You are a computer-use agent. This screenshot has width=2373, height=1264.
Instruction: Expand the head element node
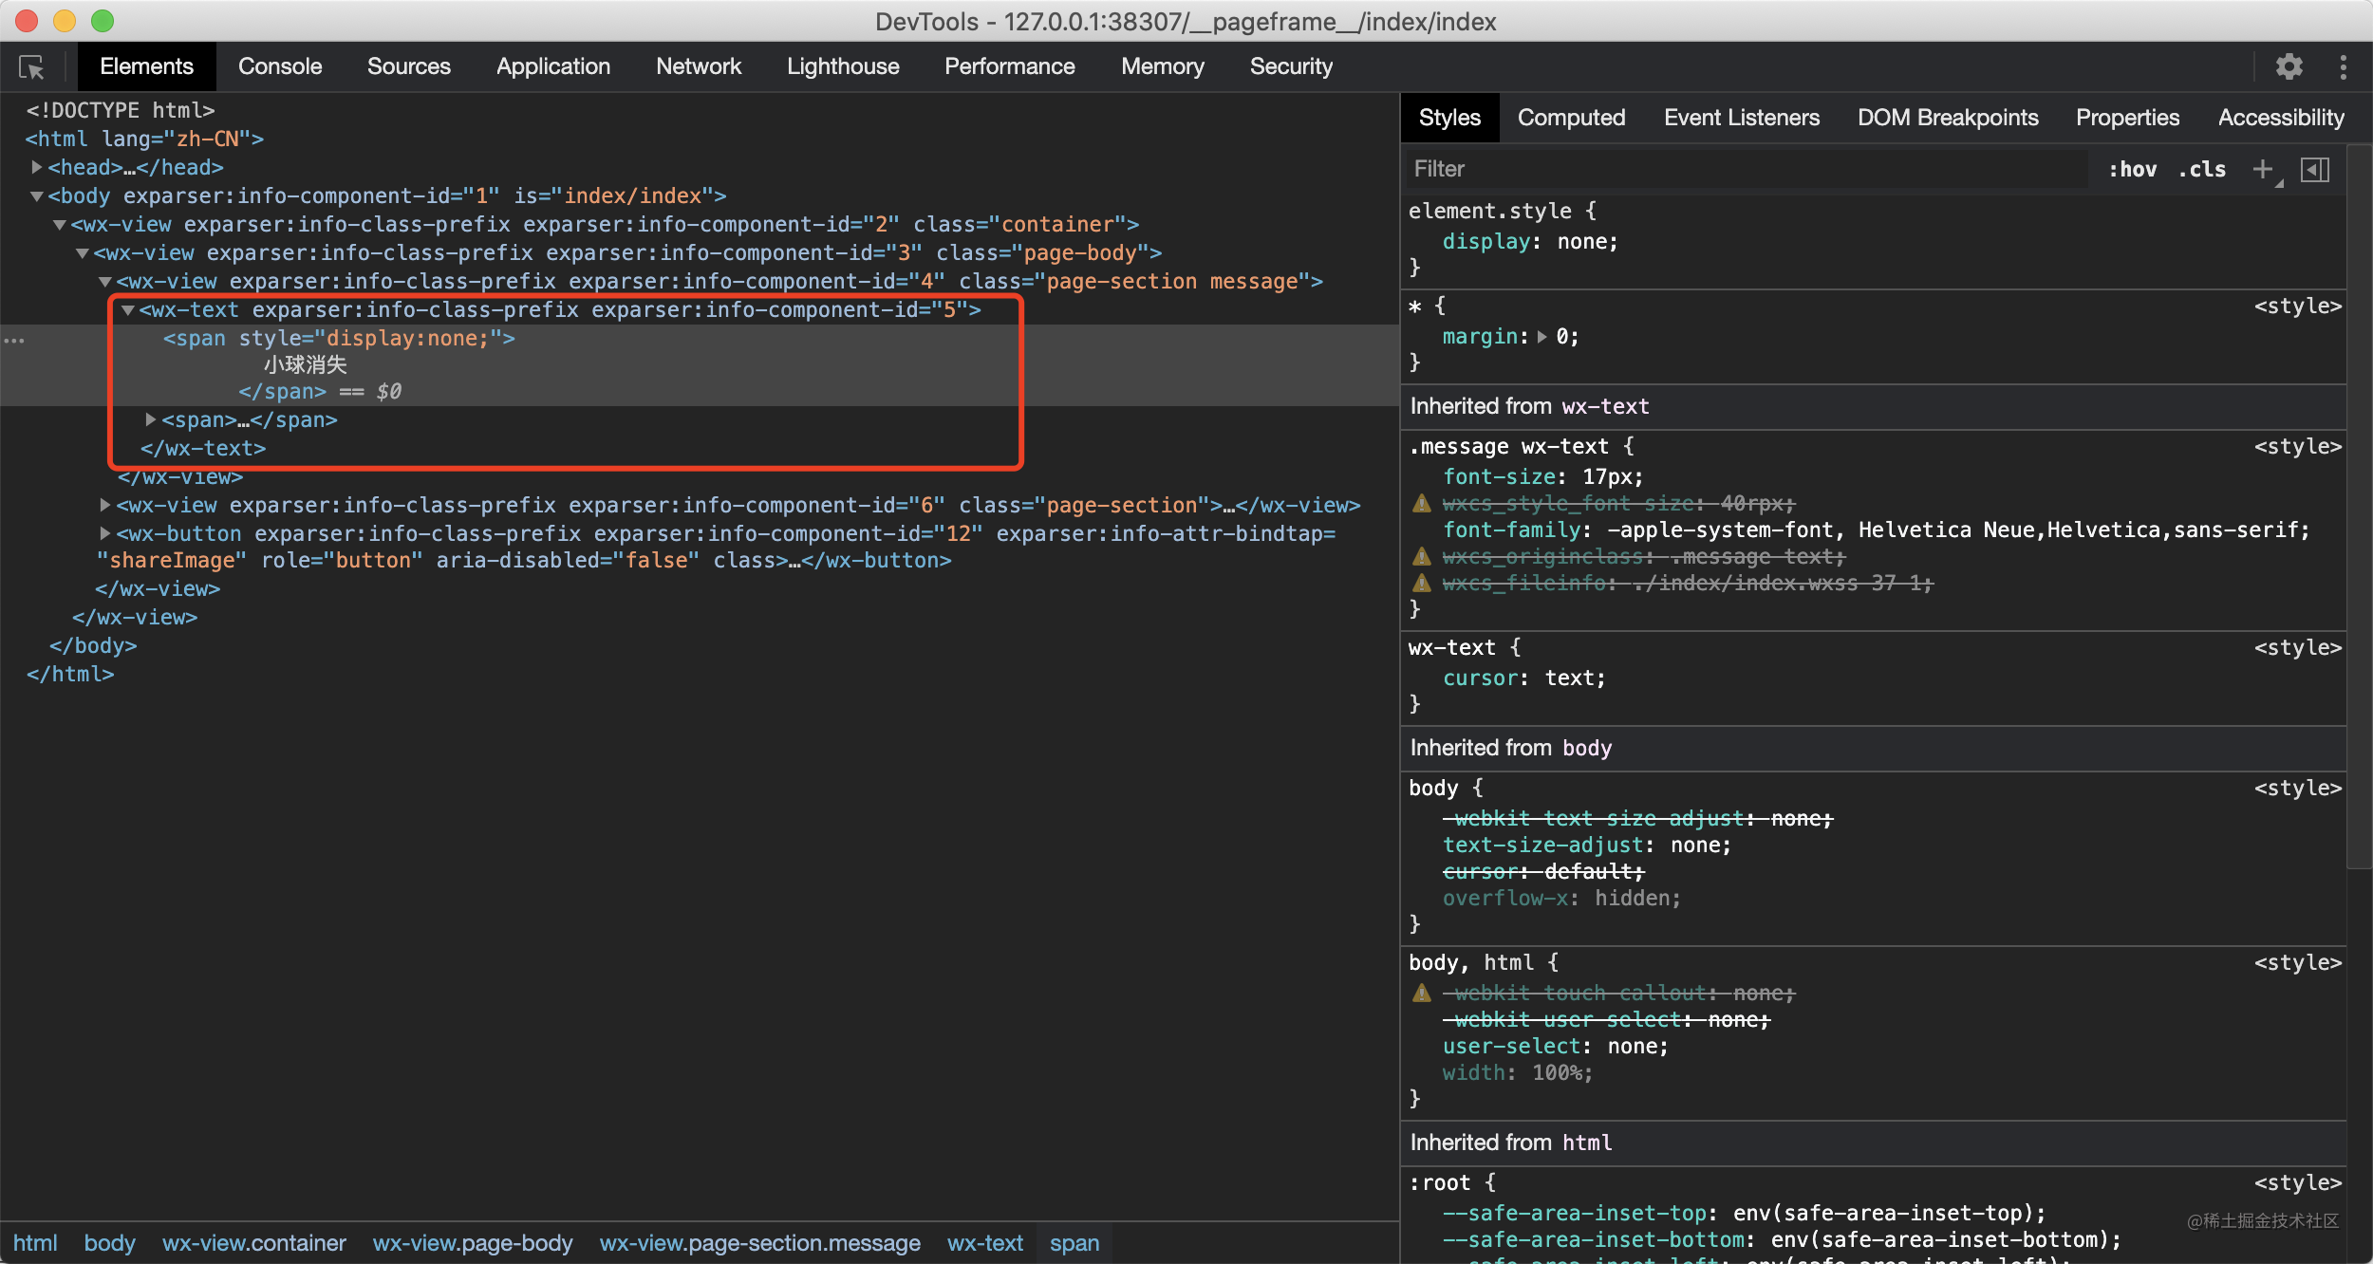37,167
